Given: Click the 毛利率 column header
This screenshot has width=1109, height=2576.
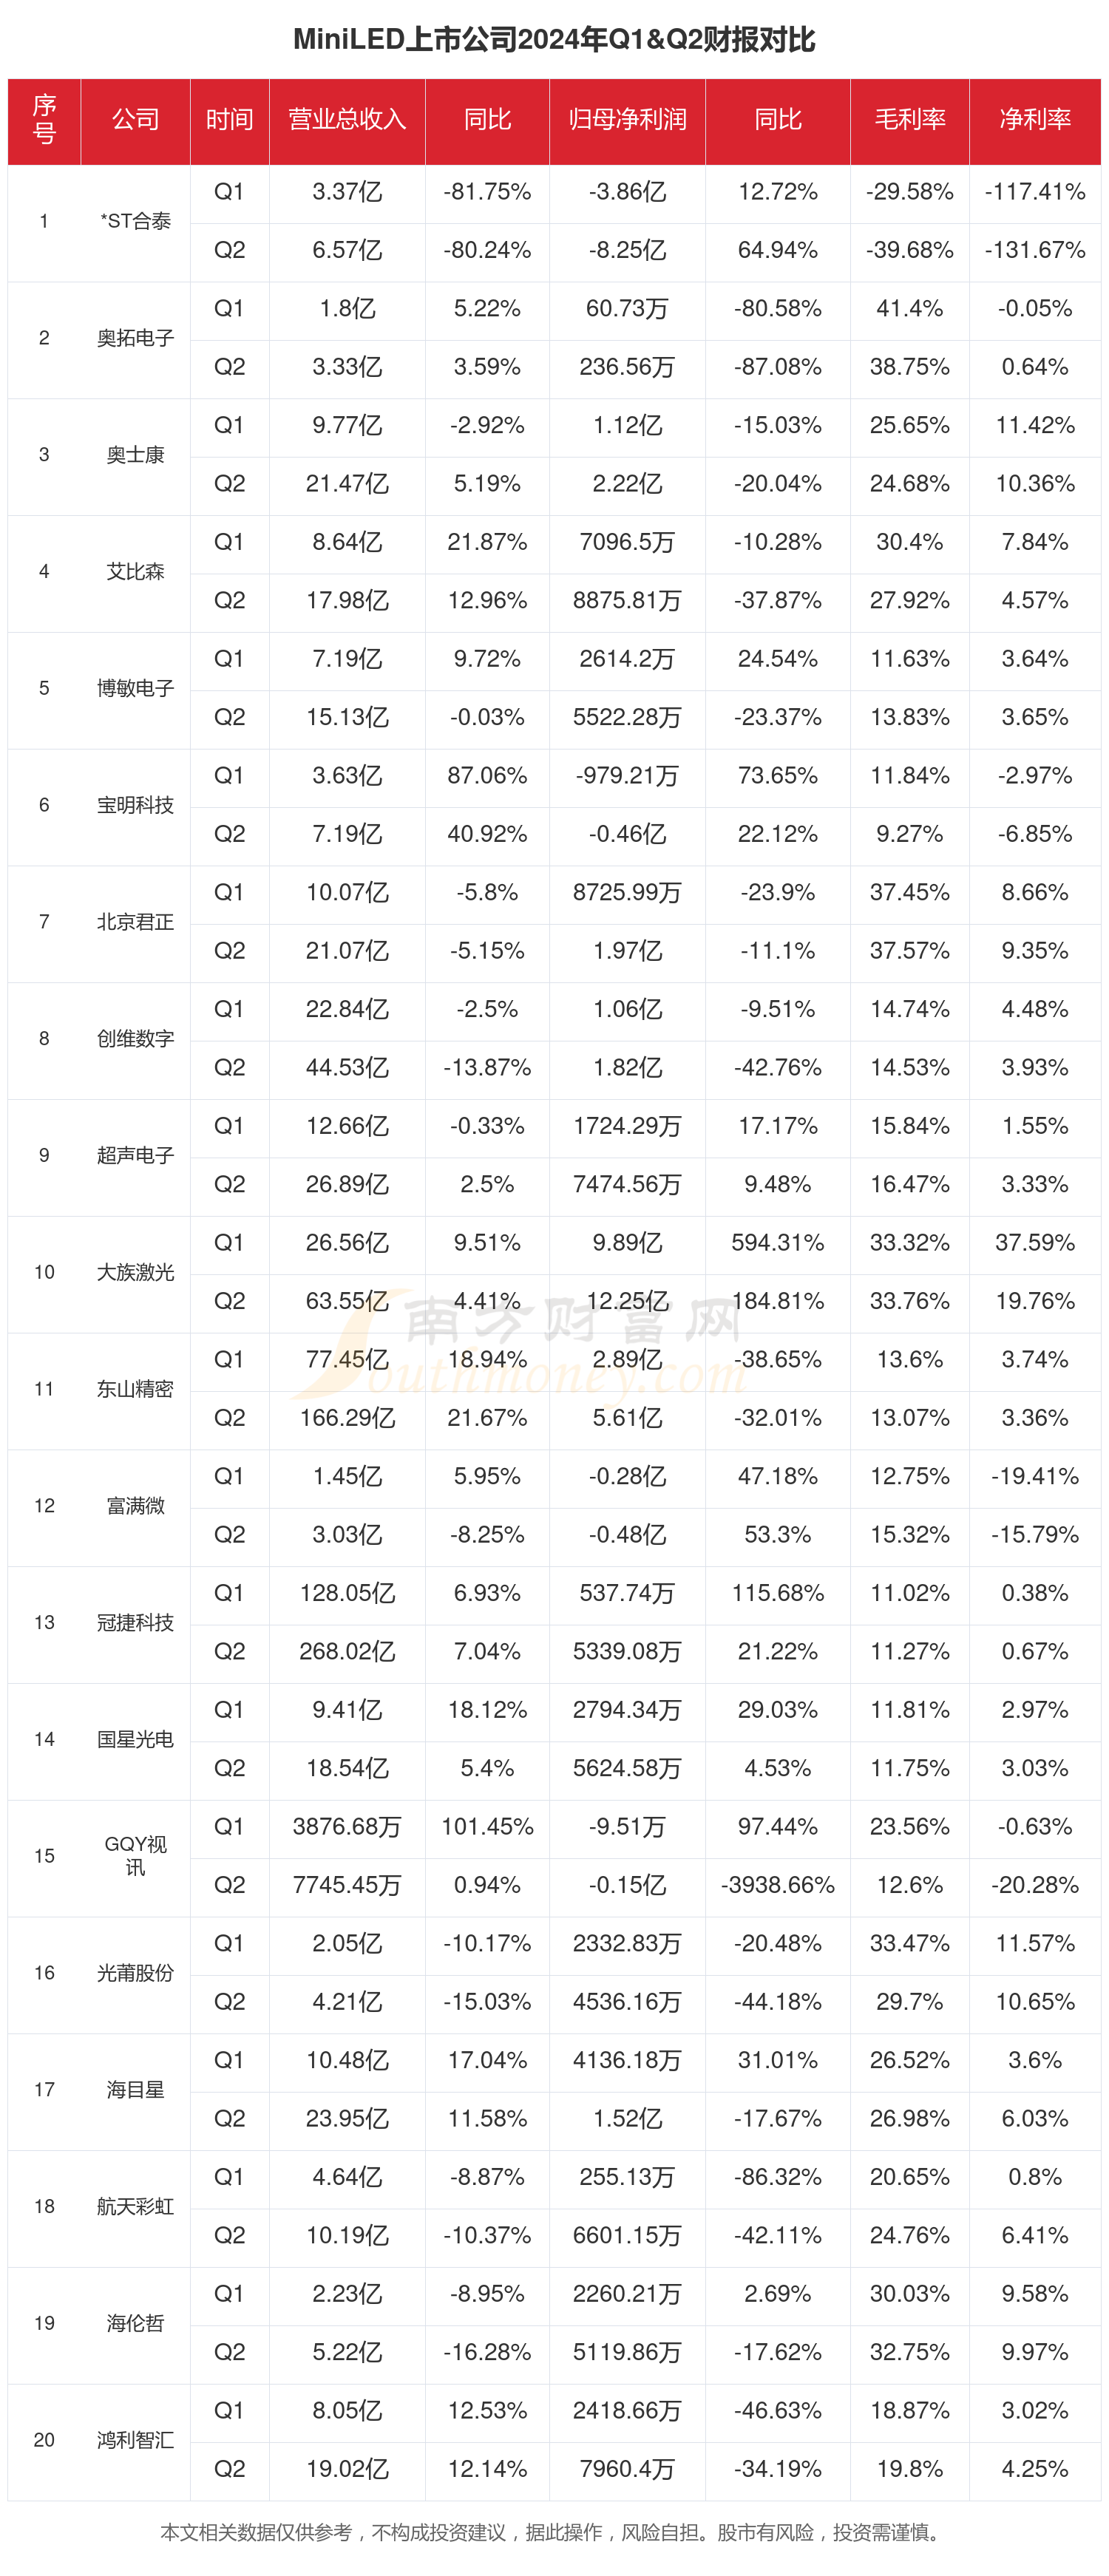Looking at the screenshot, I should click(x=909, y=120).
